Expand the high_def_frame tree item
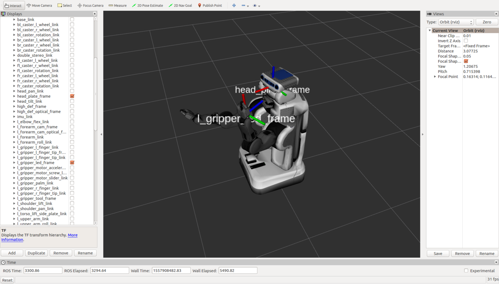Viewport: 499px width, 284px height. [x=14, y=106]
